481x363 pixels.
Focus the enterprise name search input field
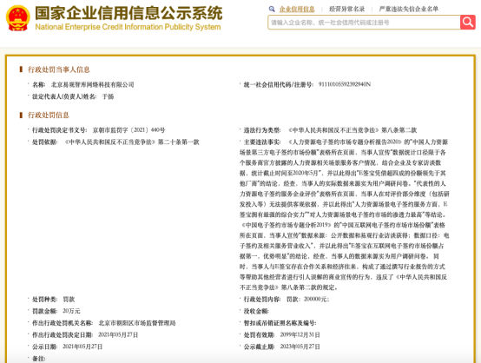(364, 23)
